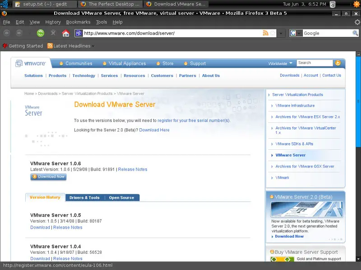Click the Downloads breadcrumb link
Viewport: 361px width, 270px height.
point(48,94)
